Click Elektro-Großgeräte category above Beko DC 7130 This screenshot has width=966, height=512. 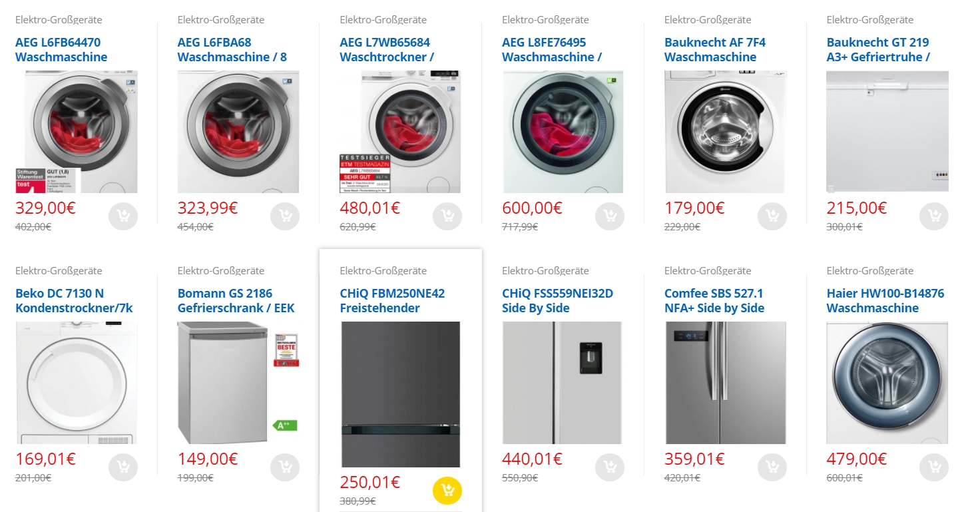point(59,271)
